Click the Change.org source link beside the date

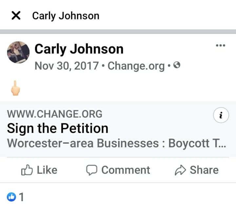point(136,66)
